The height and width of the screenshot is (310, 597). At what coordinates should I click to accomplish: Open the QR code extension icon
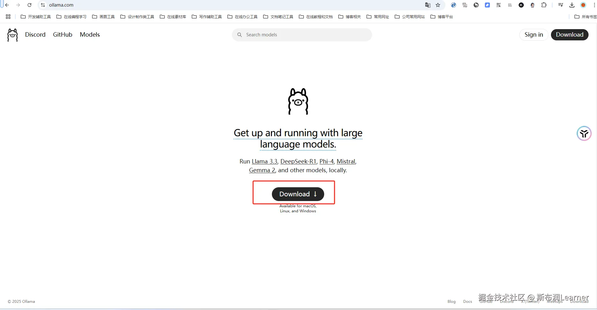tap(499, 5)
